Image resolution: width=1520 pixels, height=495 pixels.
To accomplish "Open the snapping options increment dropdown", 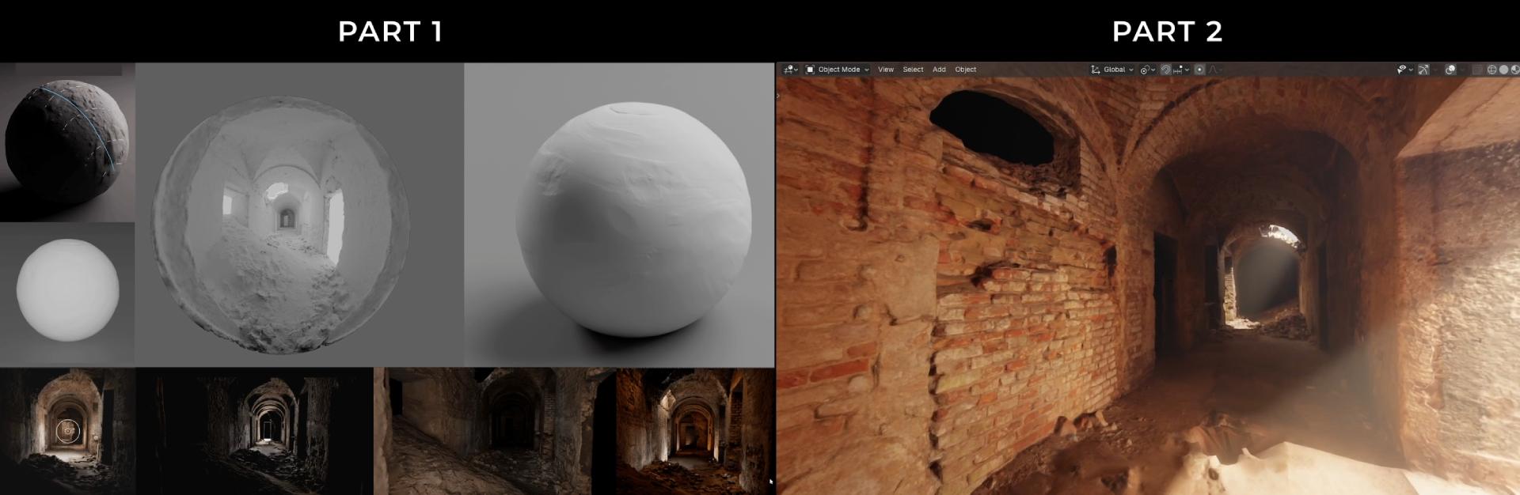I will tap(1180, 70).
